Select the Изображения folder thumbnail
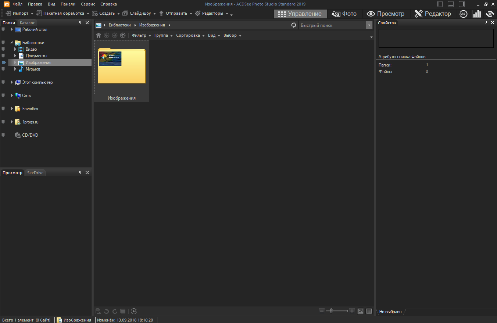Screen dimensions: 497x323 pos(122,71)
